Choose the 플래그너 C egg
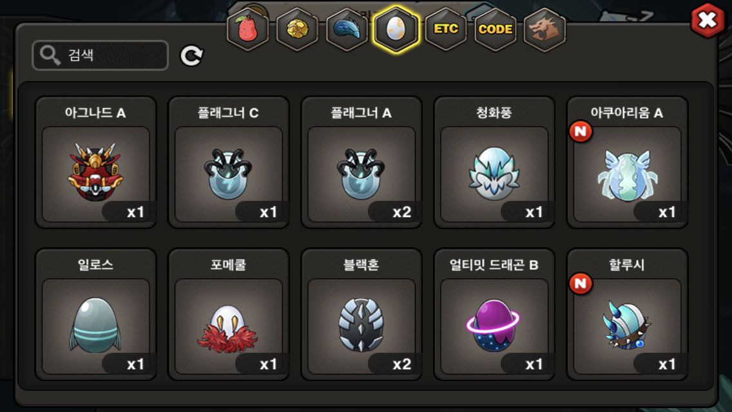The width and height of the screenshot is (732, 412). pos(228,162)
